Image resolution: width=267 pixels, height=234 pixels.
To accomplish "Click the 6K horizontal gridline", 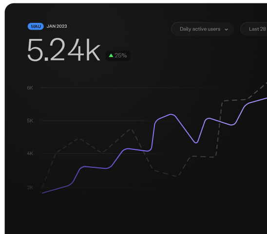I will click(153, 88).
